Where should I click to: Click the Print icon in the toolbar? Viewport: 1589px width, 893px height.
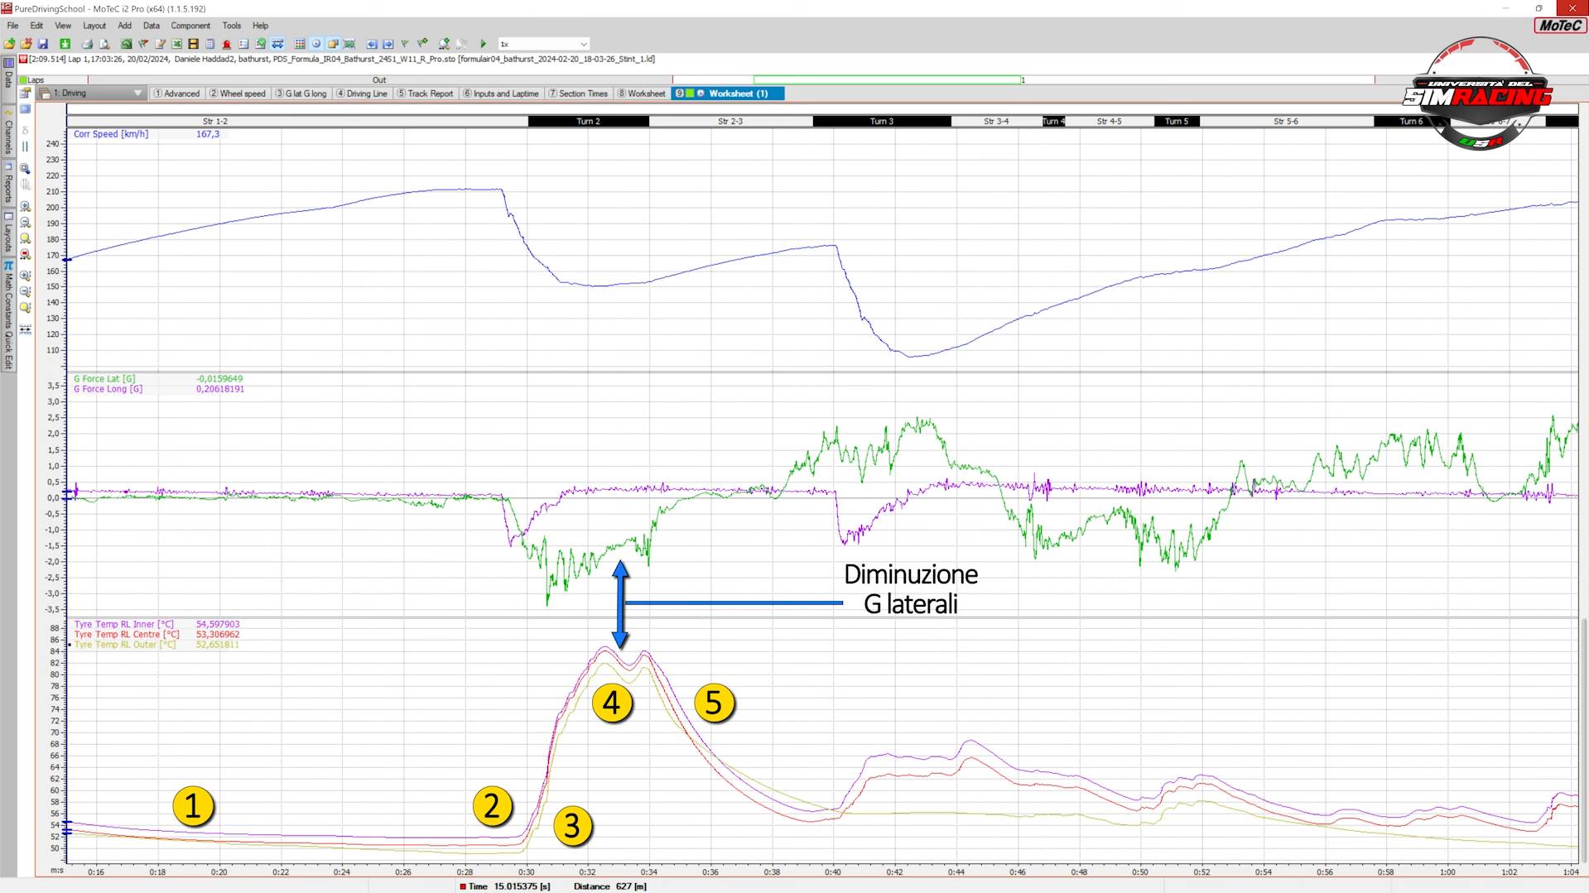pos(87,44)
